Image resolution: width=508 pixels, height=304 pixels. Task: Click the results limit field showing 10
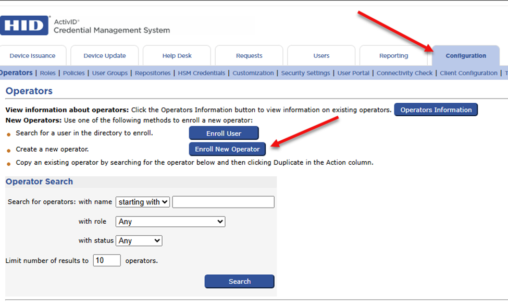107,261
